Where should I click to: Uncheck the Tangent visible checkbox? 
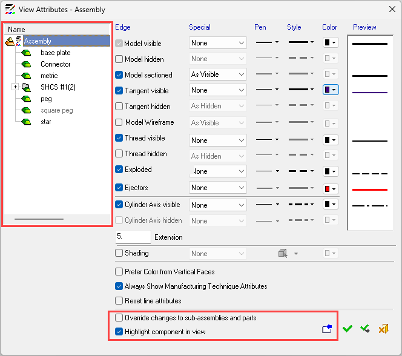[x=119, y=91]
